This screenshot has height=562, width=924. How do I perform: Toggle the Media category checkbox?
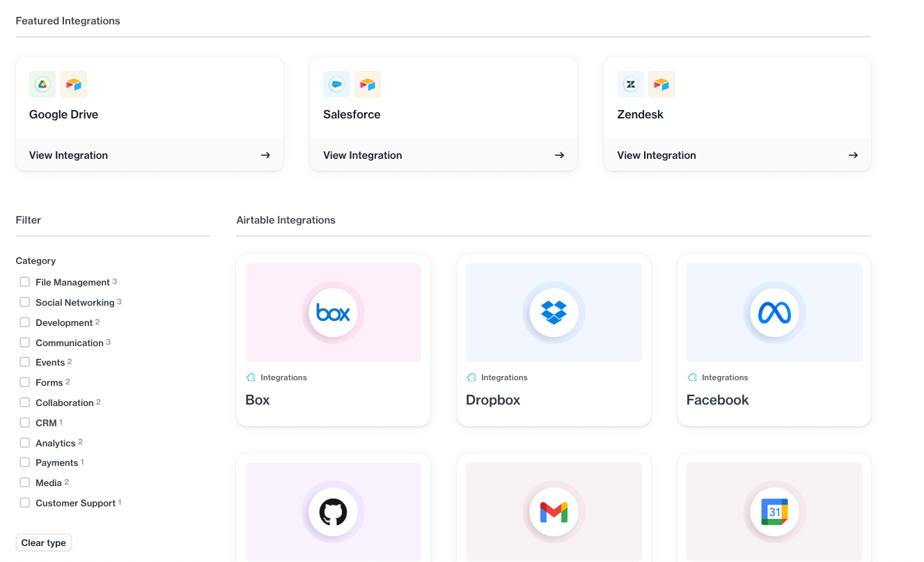pyautogui.click(x=25, y=483)
